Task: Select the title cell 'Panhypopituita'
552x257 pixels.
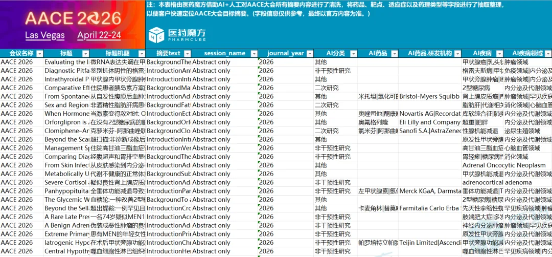Action: coord(67,191)
